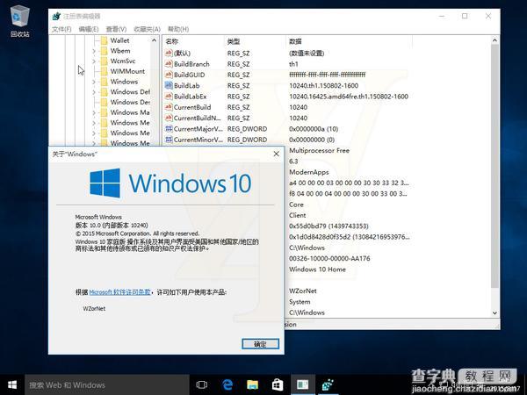Image resolution: width=527 pixels, height=395 pixels.
Task: Switch to Registry Editor taskbar icon
Action: point(328,385)
